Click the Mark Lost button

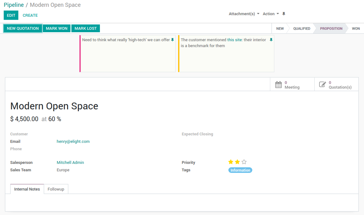(86, 29)
